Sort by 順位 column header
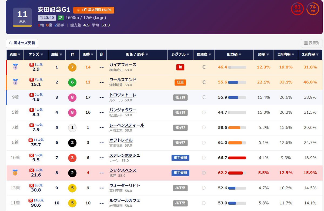This screenshot has height=211, width=324. click(x=57, y=54)
